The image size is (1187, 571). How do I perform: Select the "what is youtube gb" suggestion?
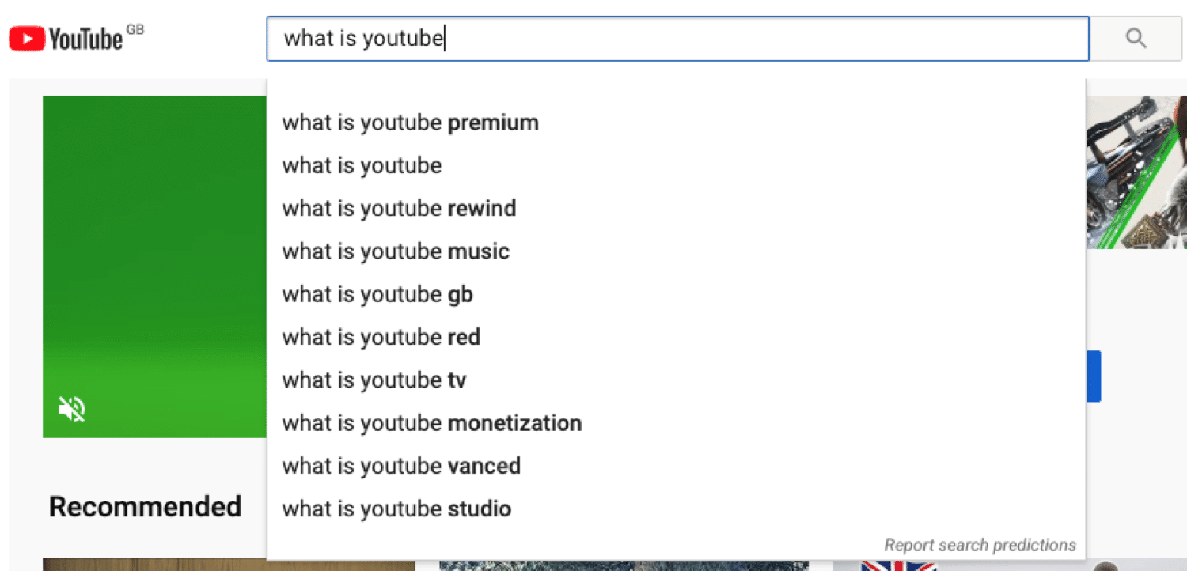click(378, 293)
